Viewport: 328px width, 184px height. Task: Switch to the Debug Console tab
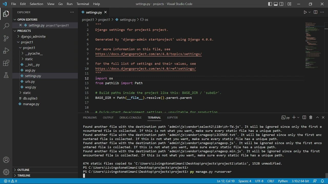[130, 118]
